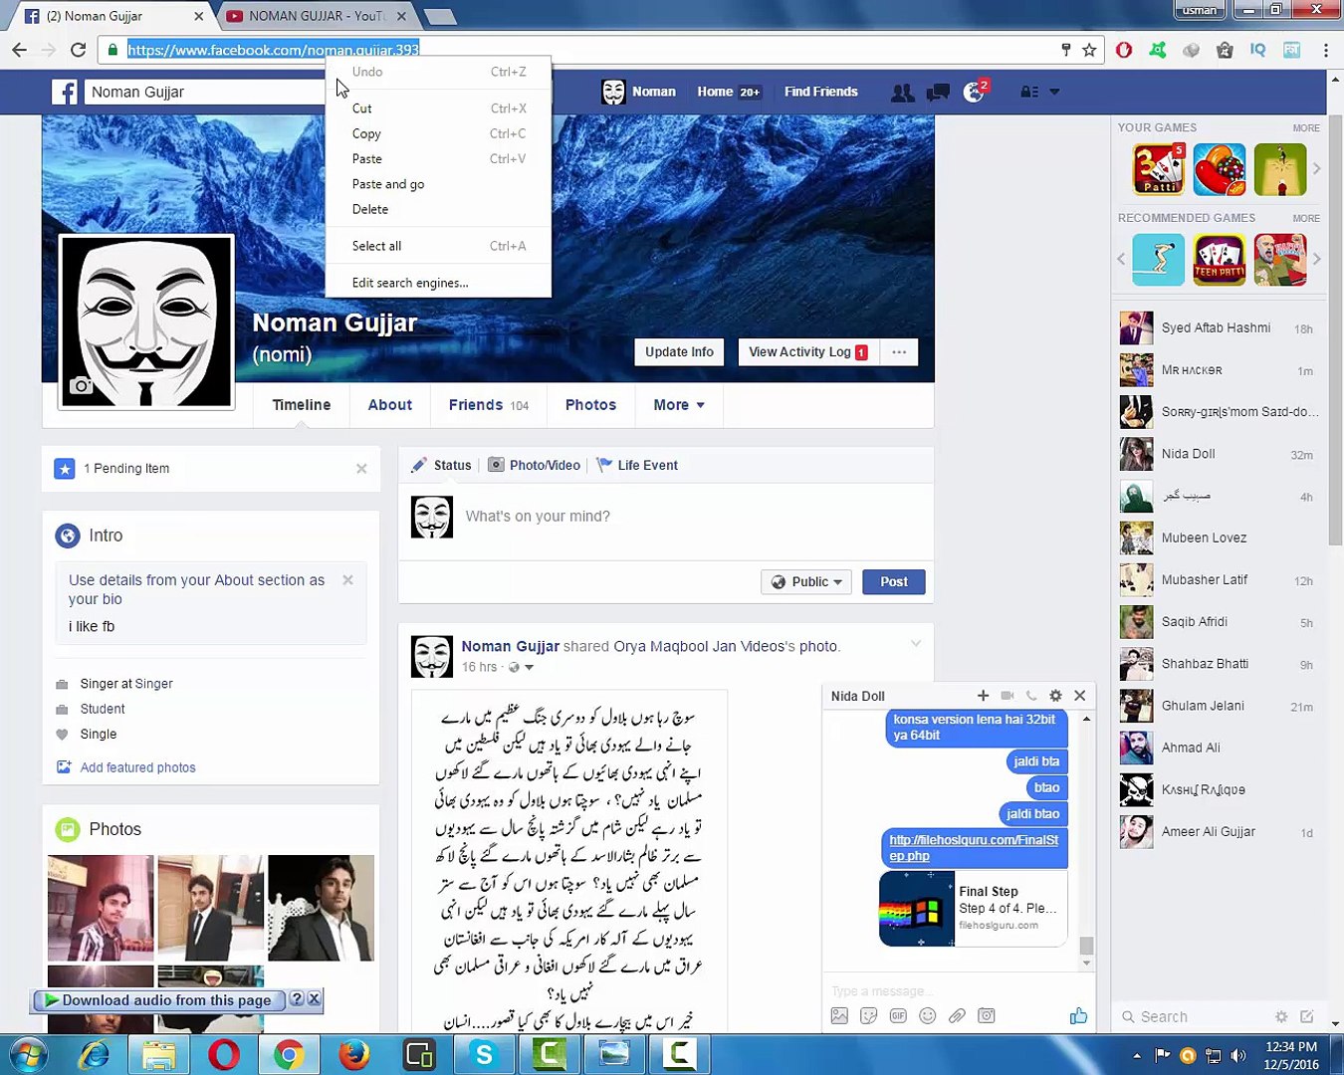Dismiss the bio suggestion box
The image size is (1344, 1075).
click(347, 580)
